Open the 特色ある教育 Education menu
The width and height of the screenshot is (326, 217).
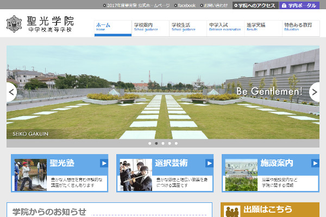[x=301, y=28]
